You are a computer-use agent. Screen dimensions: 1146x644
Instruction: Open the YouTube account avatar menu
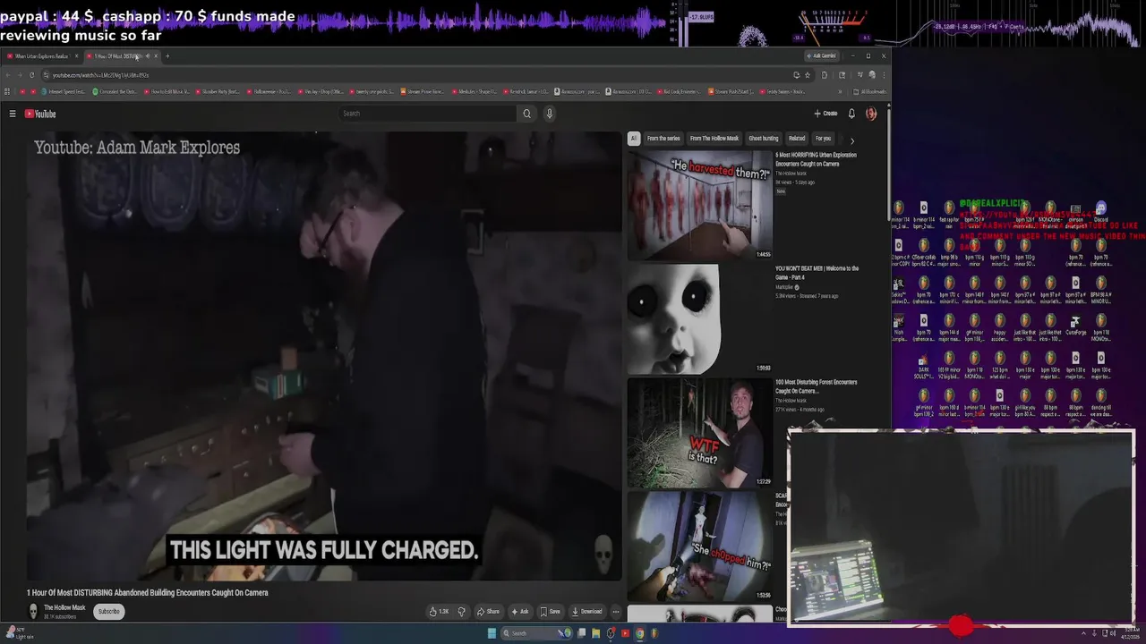(x=871, y=114)
